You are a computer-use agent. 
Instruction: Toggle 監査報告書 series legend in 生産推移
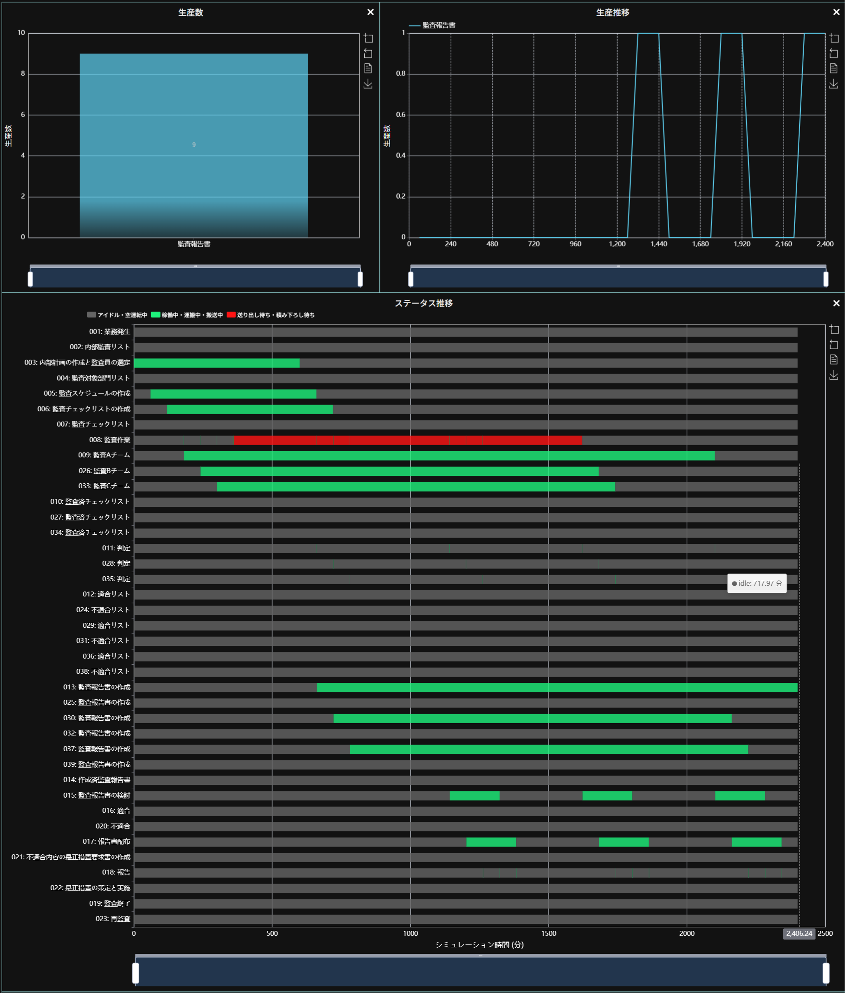coord(433,26)
